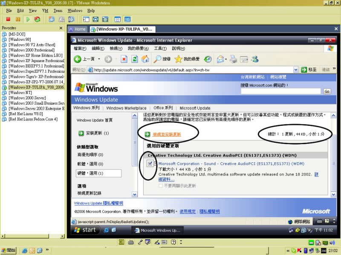Open IE 工具(T) menu
341x255 pixels.
pos(160,48)
